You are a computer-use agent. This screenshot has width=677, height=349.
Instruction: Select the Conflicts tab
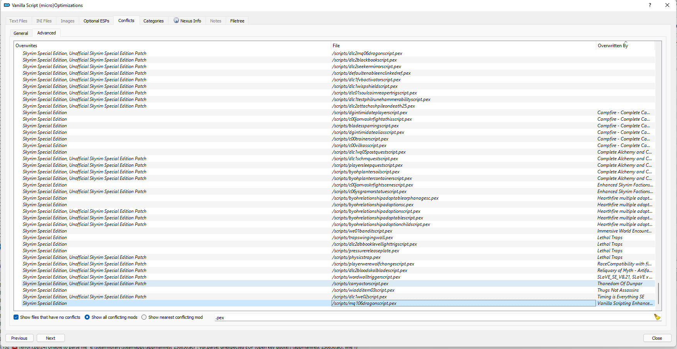(126, 21)
